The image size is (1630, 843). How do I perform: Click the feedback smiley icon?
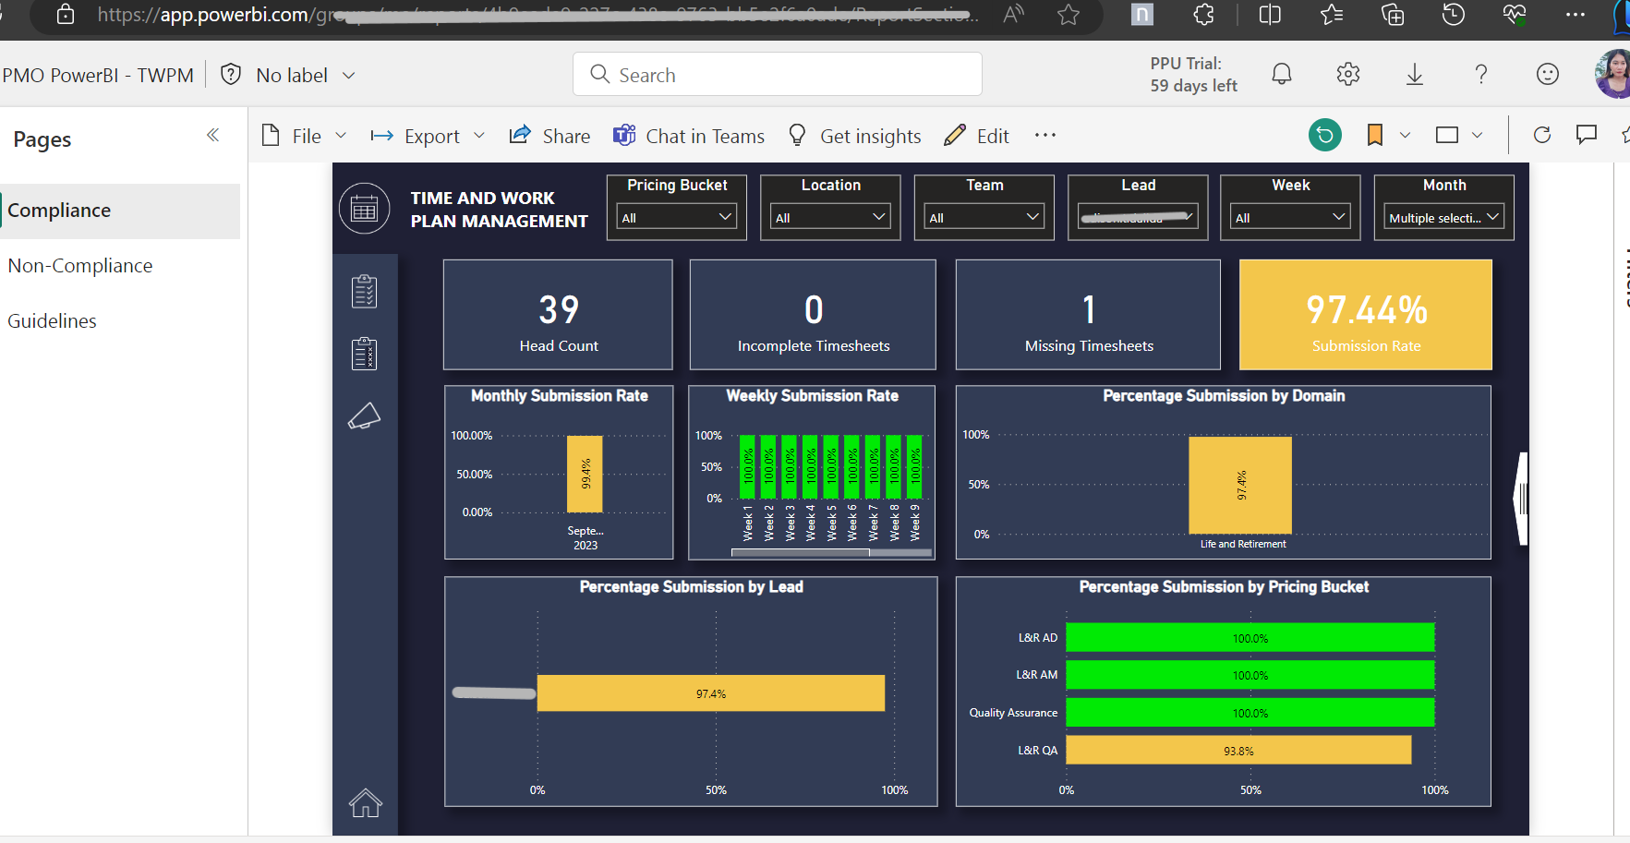pos(1548,74)
